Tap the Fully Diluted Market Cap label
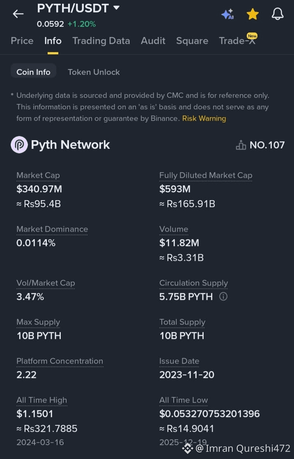 click(205, 175)
